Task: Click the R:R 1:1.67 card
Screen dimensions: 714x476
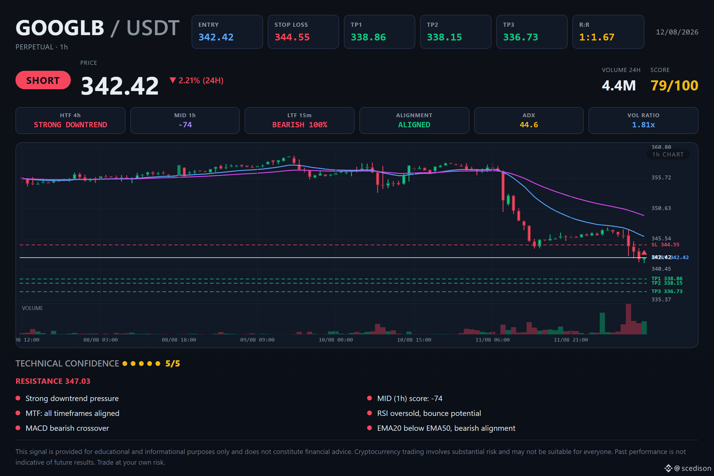Action: pyautogui.click(x=608, y=32)
